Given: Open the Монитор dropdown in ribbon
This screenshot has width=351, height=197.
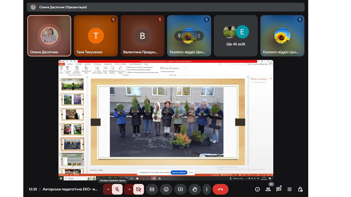Looking at the screenshot, I should (177, 68).
